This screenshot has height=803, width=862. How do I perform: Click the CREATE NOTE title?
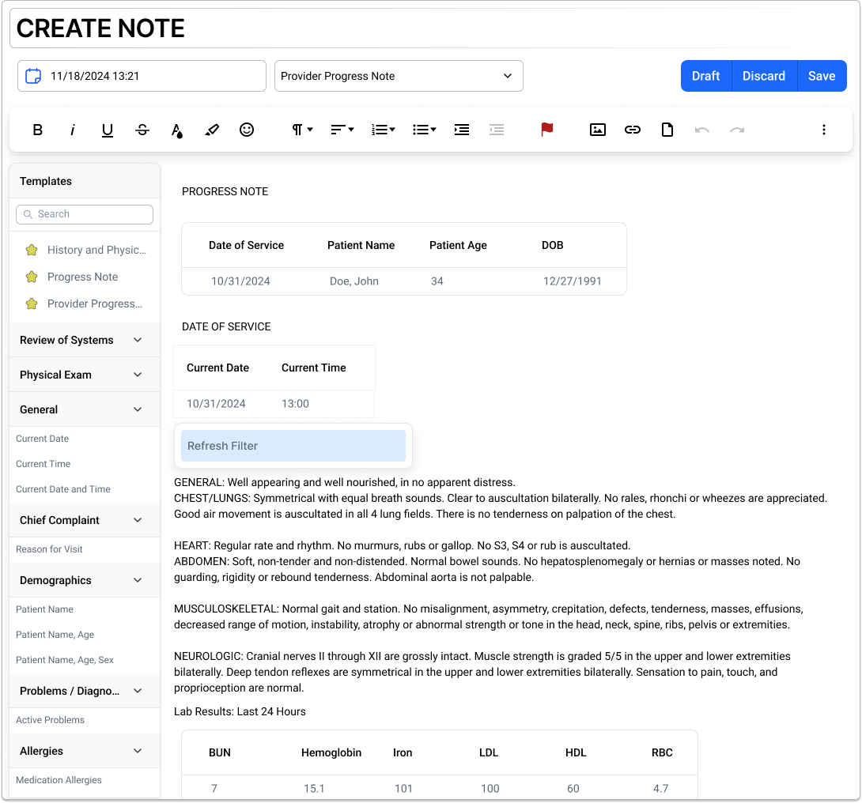[100, 28]
